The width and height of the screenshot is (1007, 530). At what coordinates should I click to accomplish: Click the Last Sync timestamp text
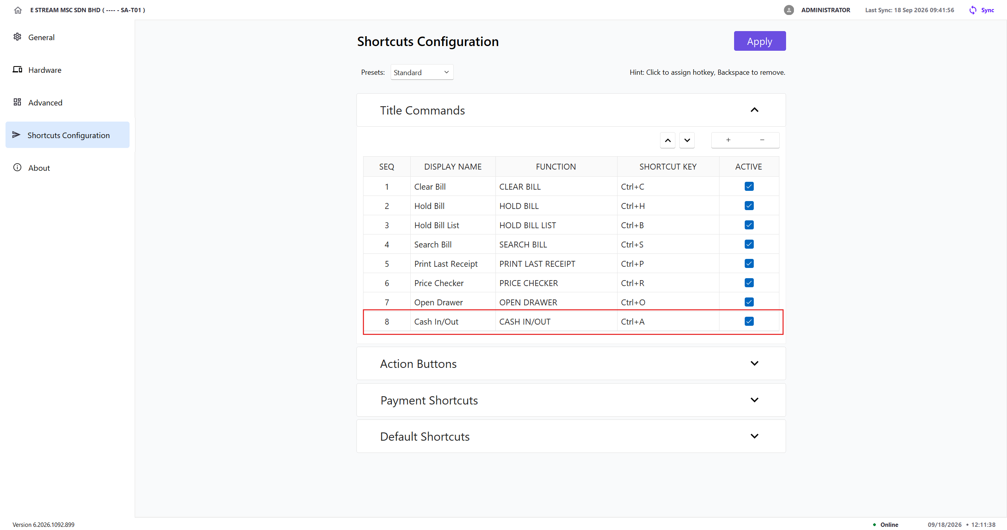click(910, 10)
